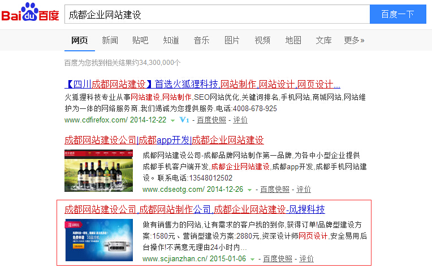Expand green arrow next to cdfirefox.com date
Viewport: 432px width, 268px height.
[172, 121]
